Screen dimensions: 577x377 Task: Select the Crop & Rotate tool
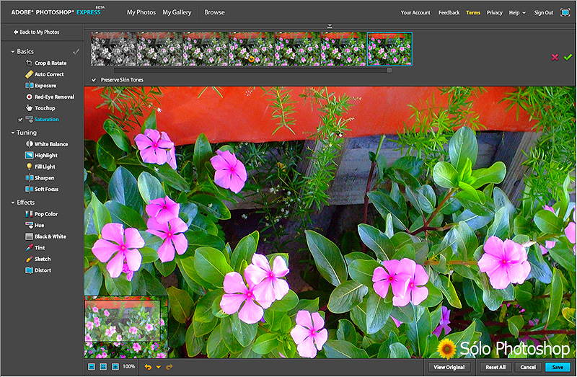[x=46, y=63]
